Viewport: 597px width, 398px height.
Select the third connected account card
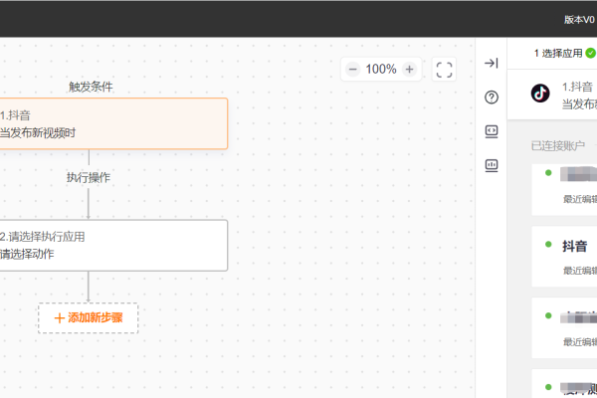click(x=565, y=326)
